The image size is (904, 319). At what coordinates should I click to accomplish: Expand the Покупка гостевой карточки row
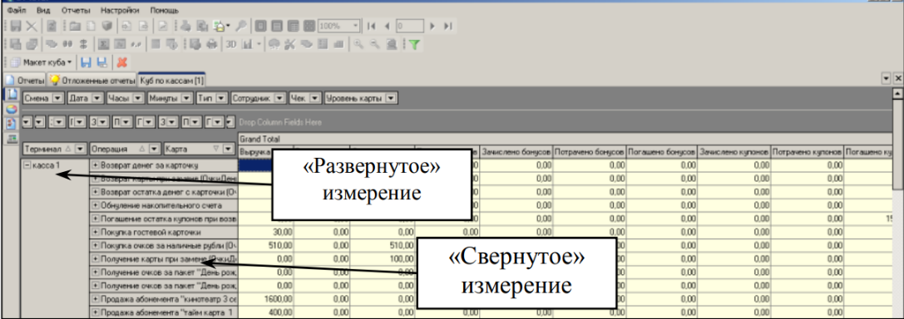pos(95,232)
